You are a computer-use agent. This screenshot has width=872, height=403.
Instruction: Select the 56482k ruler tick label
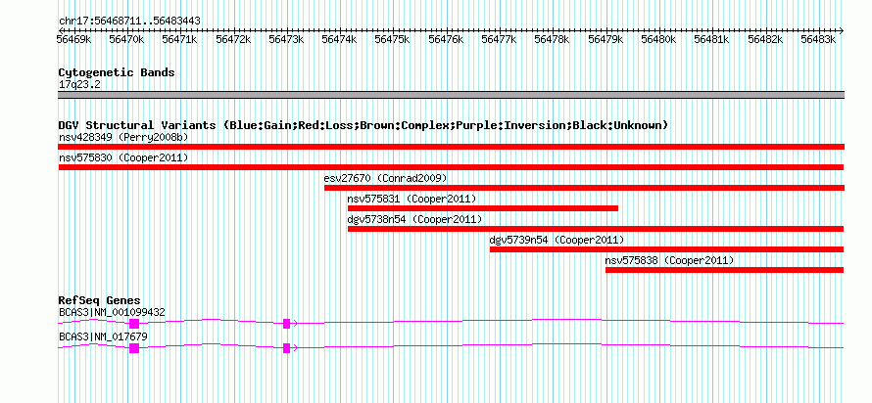(x=765, y=39)
